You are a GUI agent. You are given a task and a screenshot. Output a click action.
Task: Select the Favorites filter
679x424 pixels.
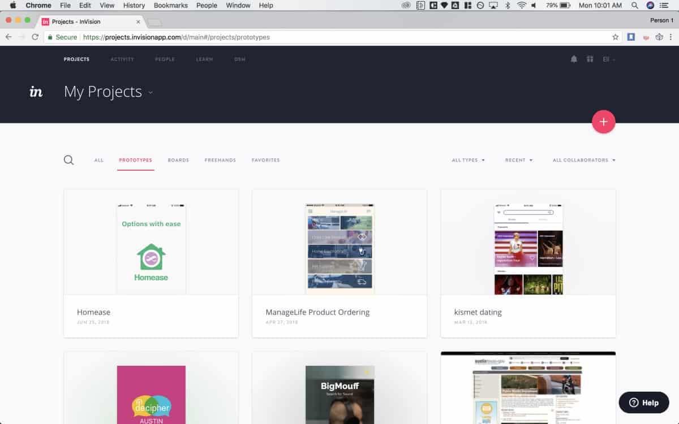pos(265,160)
